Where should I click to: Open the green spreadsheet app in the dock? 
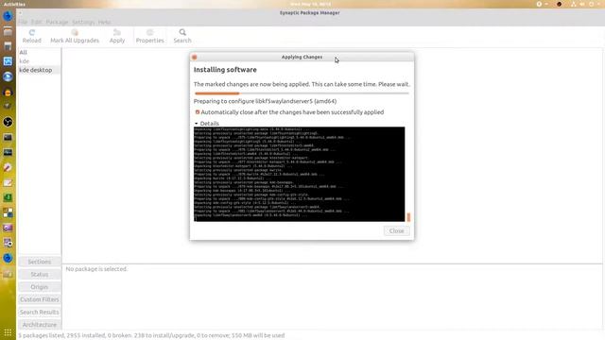[8, 197]
